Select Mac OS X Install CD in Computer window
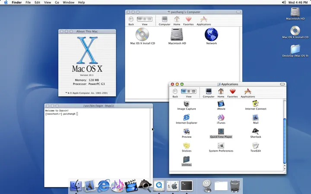 tap(142, 34)
